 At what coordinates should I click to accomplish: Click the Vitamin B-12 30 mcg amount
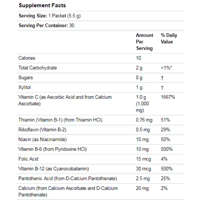[x=143, y=169]
